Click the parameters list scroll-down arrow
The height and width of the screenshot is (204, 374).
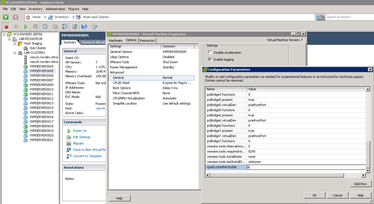(x=368, y=171)
